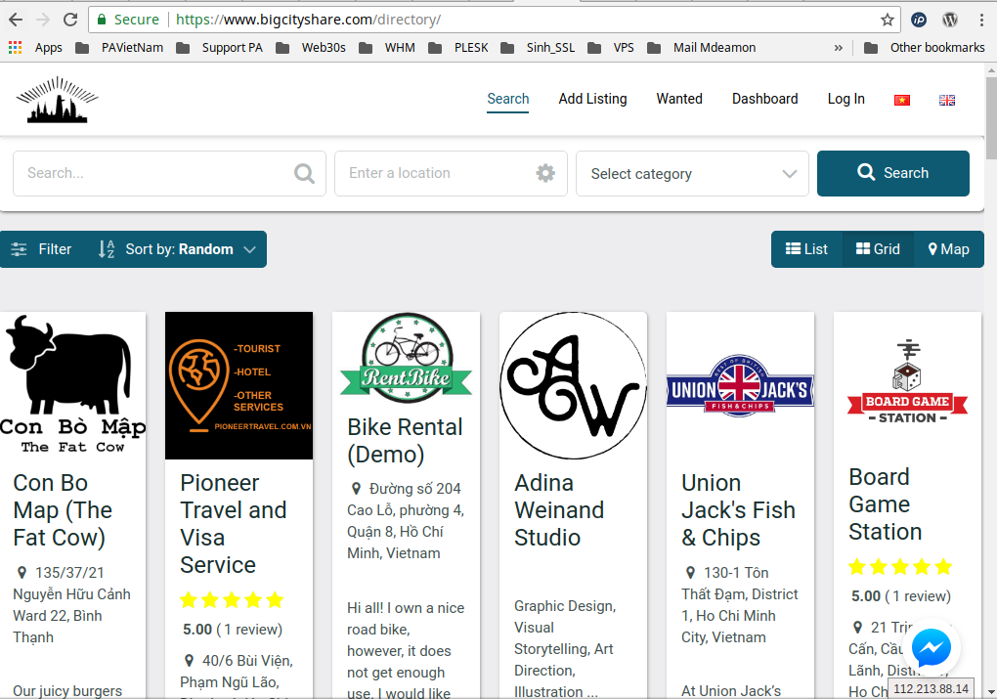Open the Con Bo Map cow logo
Viewport: 997px width, 699px height.
coord(73,385)
